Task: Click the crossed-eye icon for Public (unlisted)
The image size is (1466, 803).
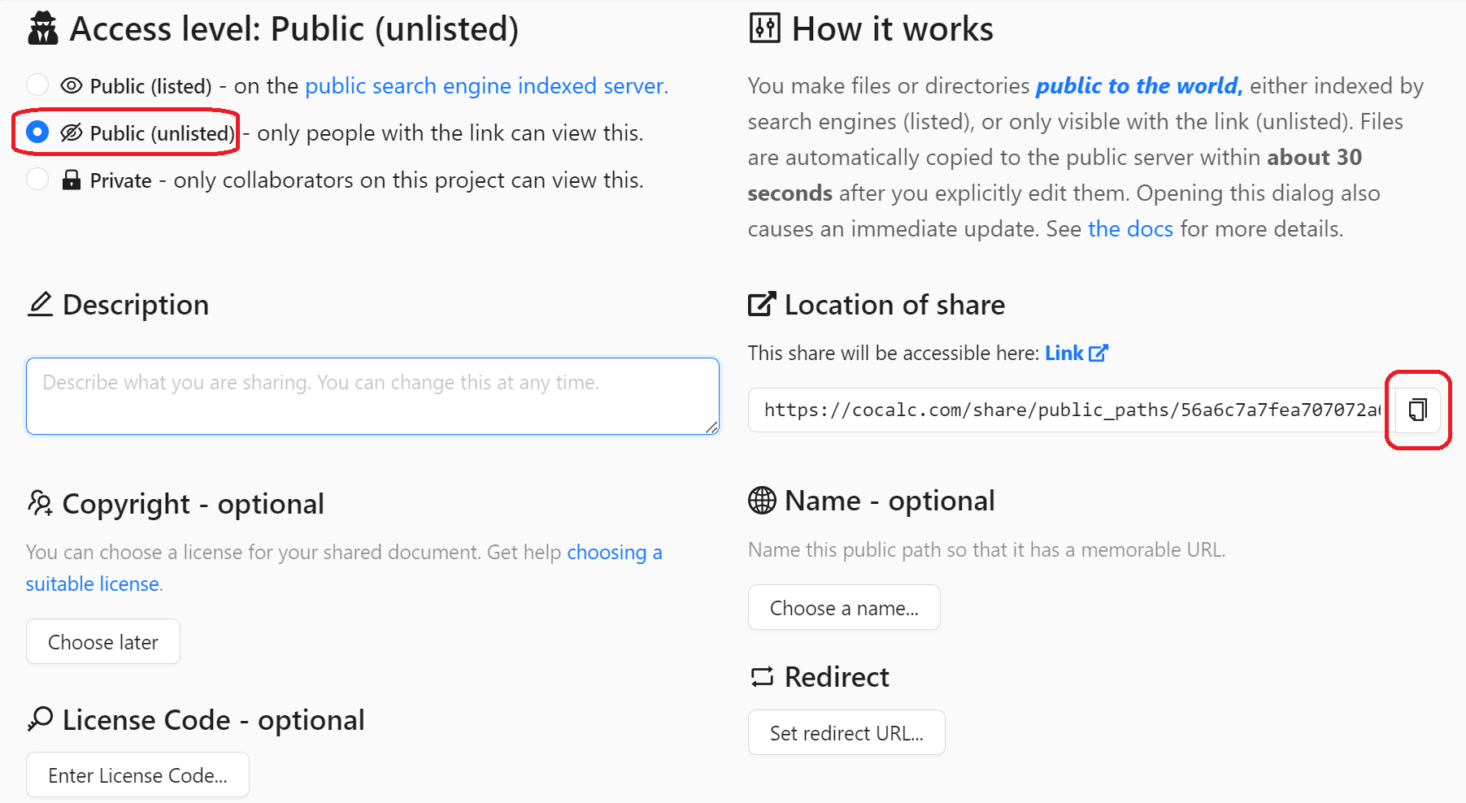Action: 72,132
